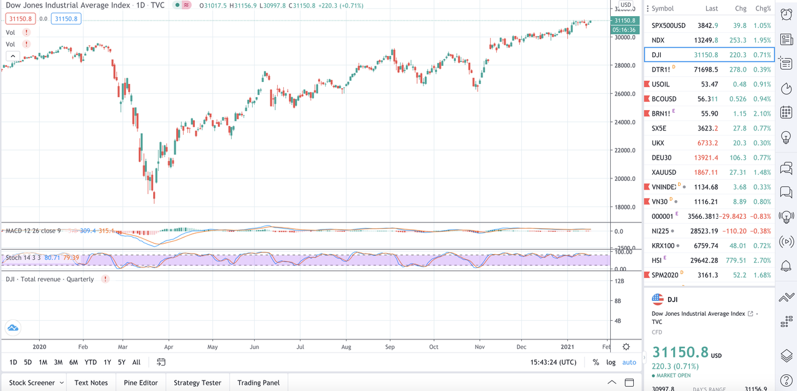
Task: Toggle the red flag on BCOUSD
Action: [x=647, y=99]
